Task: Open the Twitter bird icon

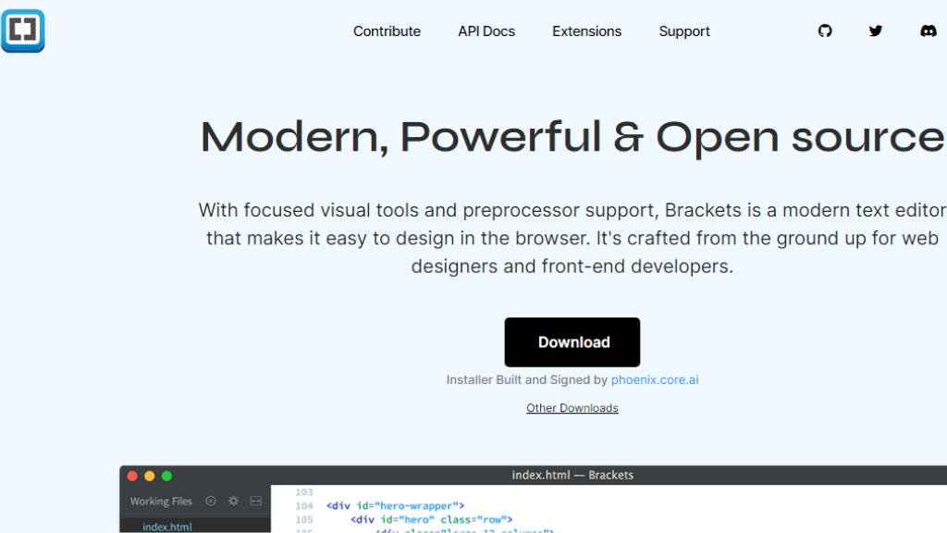Action: [x=876, y=31]
